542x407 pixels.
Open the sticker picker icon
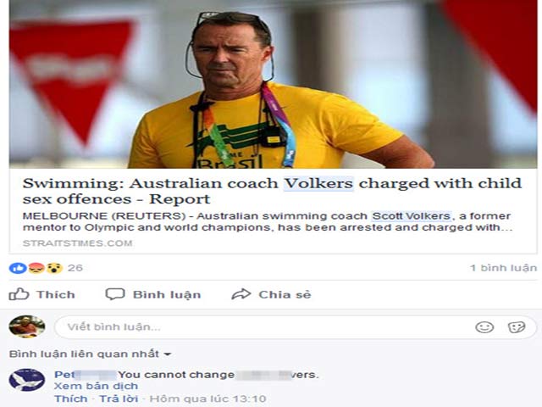[517, 327]
